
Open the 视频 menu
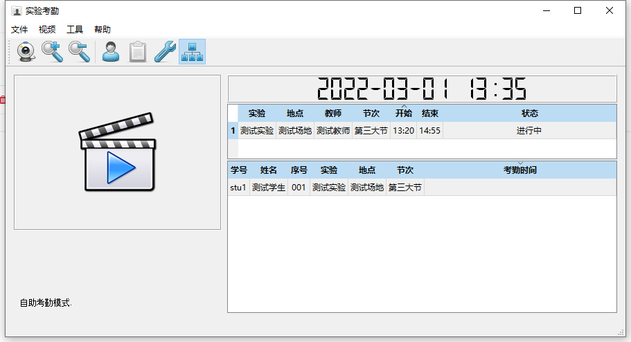47,29
